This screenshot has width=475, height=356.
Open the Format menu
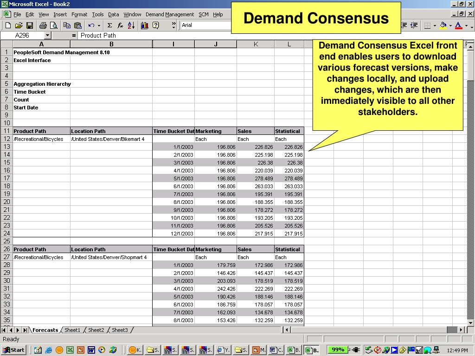coord(79,14)
